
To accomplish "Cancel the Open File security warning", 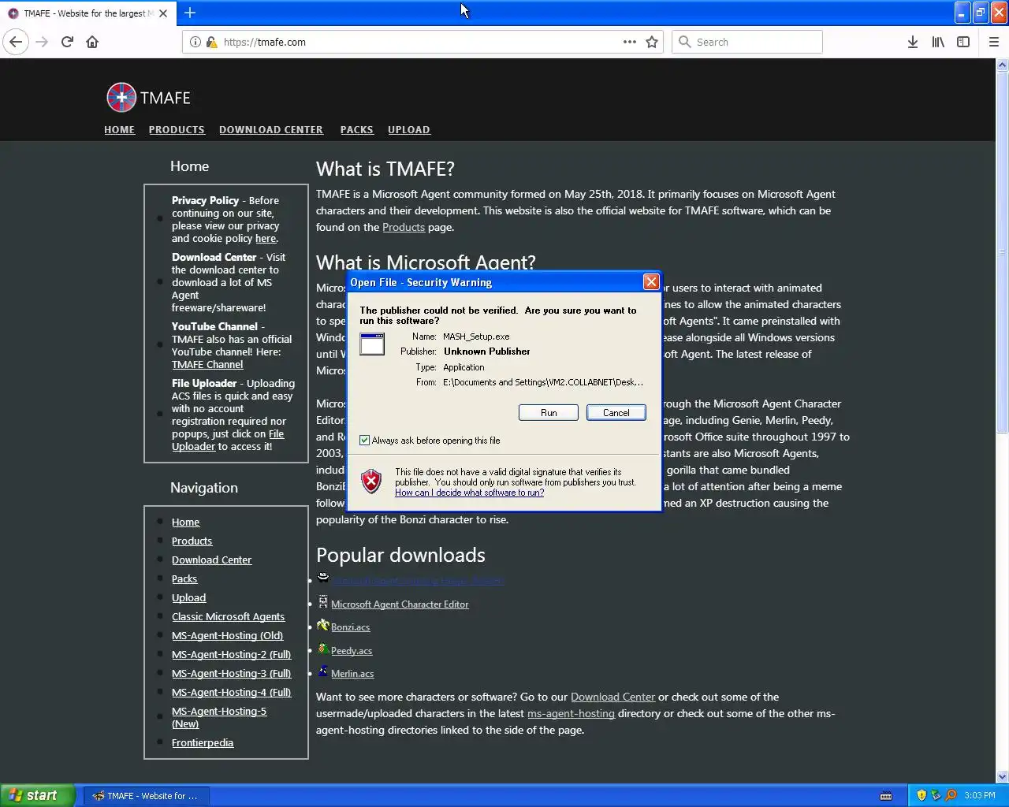I will click(616, 413).
